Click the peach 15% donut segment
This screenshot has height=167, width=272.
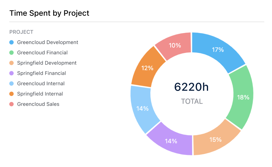215,139
